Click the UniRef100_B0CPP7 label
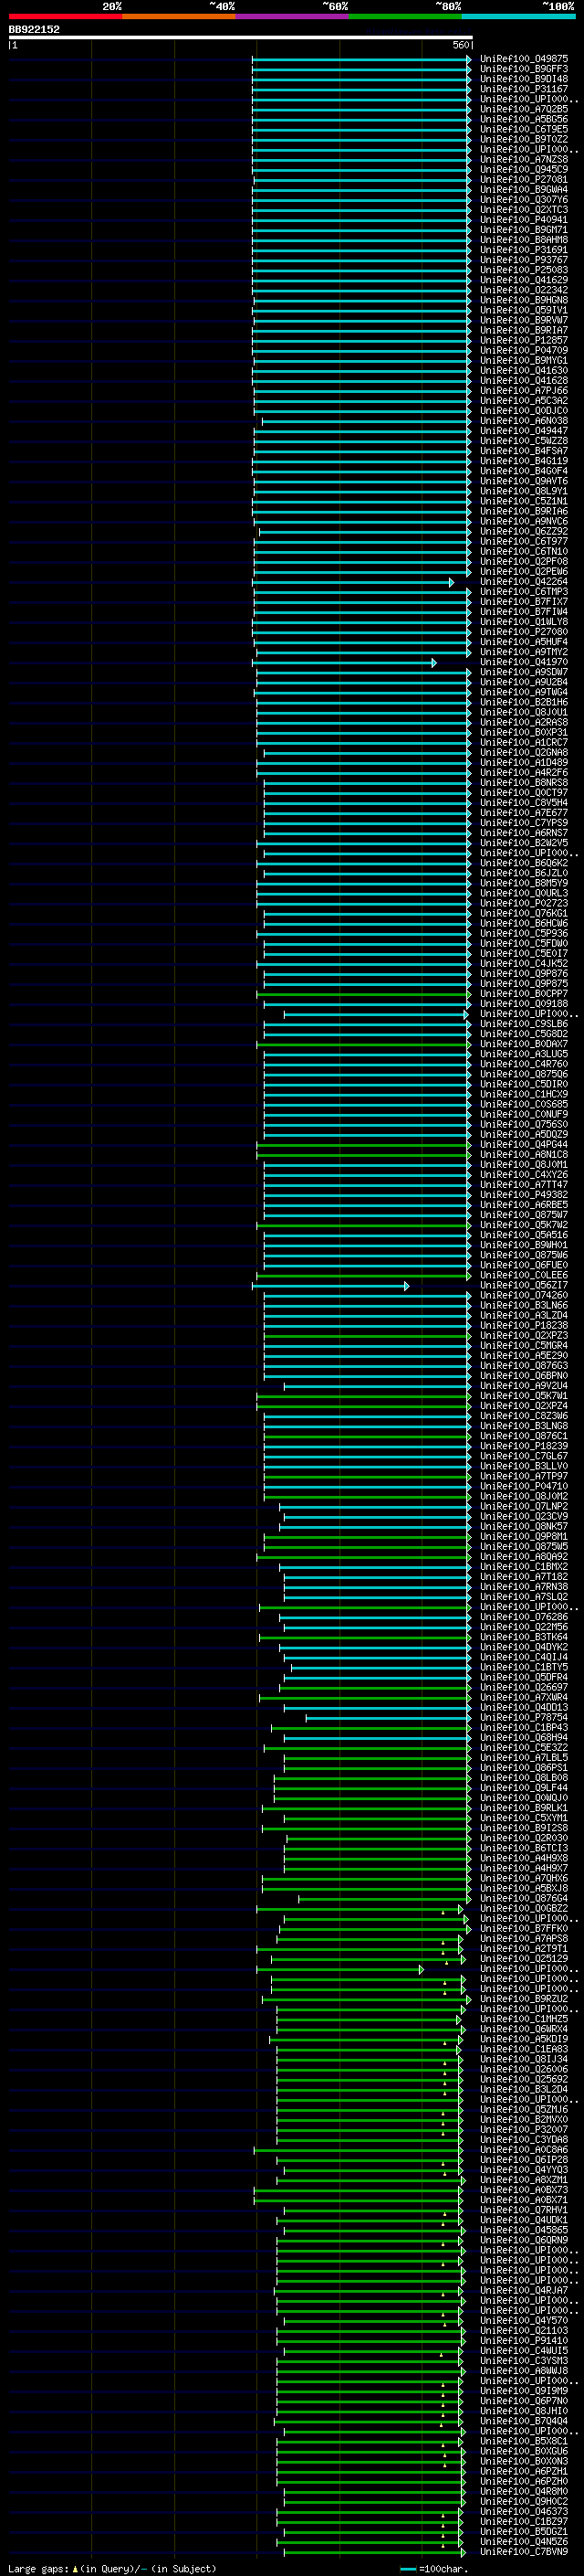584x2576 pixels. pos(523,994)
